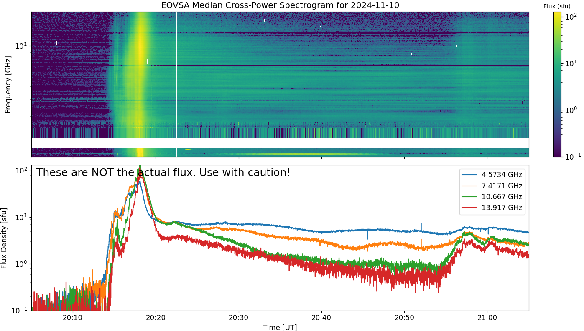Click the 'Frequency [GHz]' axis label
Viewport: 584px width, 331px height.
8,85
